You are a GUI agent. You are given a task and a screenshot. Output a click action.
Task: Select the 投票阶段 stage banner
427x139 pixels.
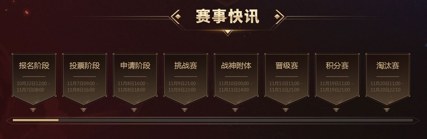tap(85, 77)
